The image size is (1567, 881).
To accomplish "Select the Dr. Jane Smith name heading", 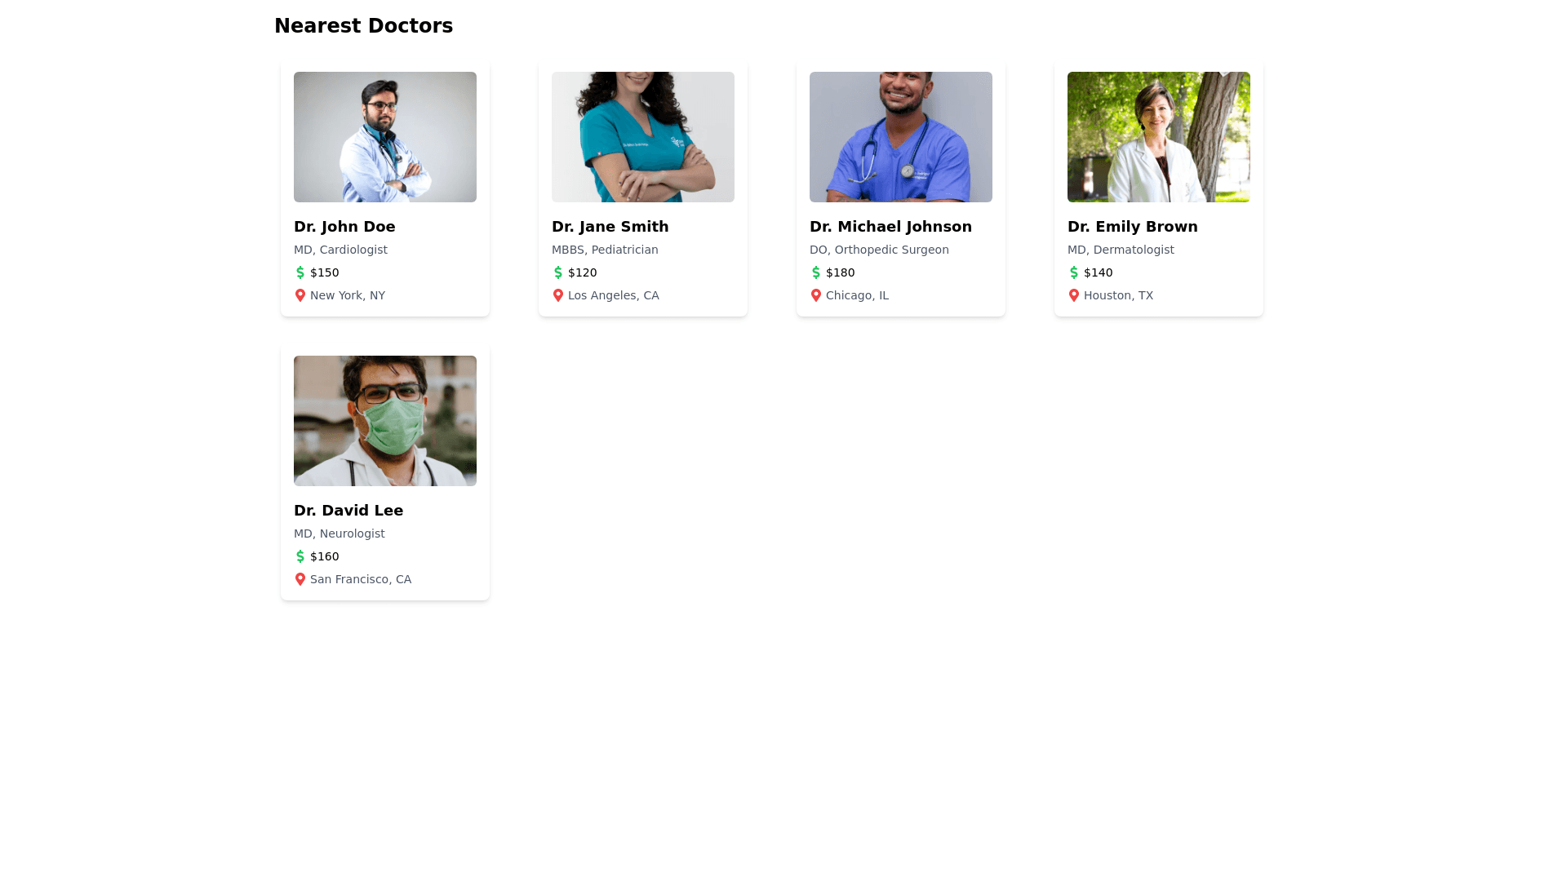I will tap(610, 227).
